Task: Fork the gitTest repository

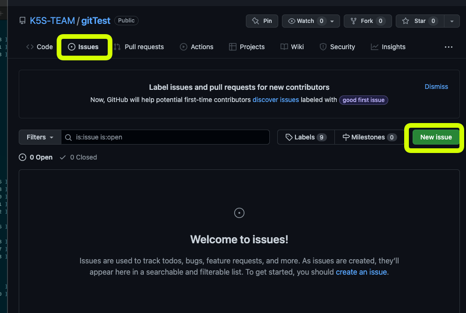Action: pos(368,21)
